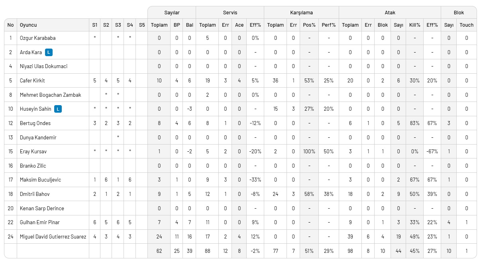481x262 pixels.
Task: Select player Cafer Kirkit's name
Action: 32,80
